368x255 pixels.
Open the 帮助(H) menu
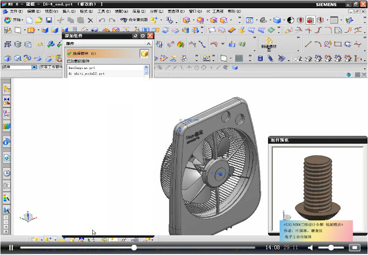click(234, 11)
